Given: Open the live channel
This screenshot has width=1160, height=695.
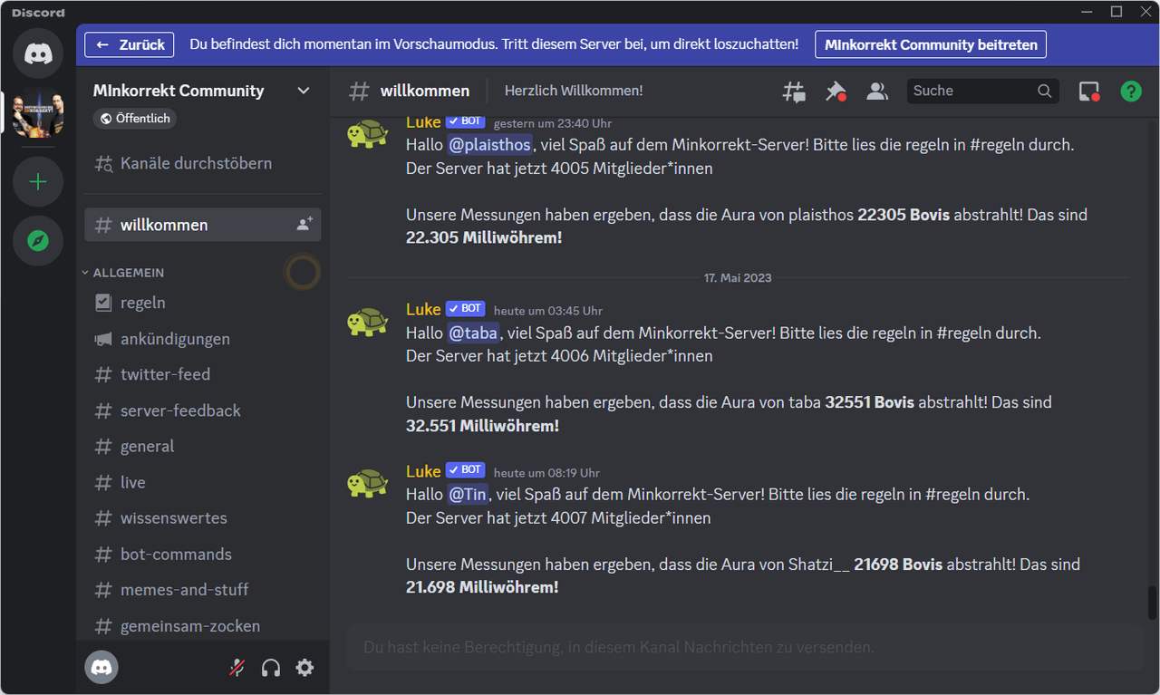Looking at the screenshot, I should pyautogui.click(x=203, y=482).
